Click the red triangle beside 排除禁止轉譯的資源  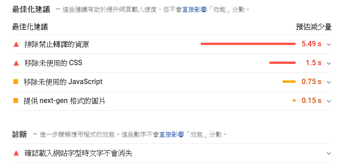pos(16,45)
